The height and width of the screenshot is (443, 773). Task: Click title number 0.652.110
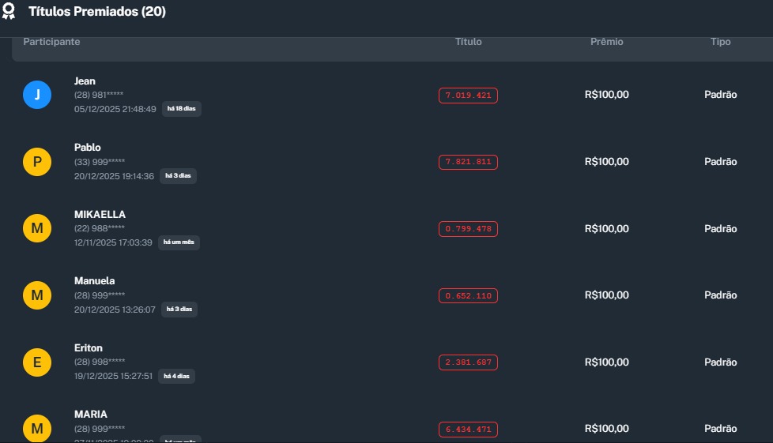(469, 295)
